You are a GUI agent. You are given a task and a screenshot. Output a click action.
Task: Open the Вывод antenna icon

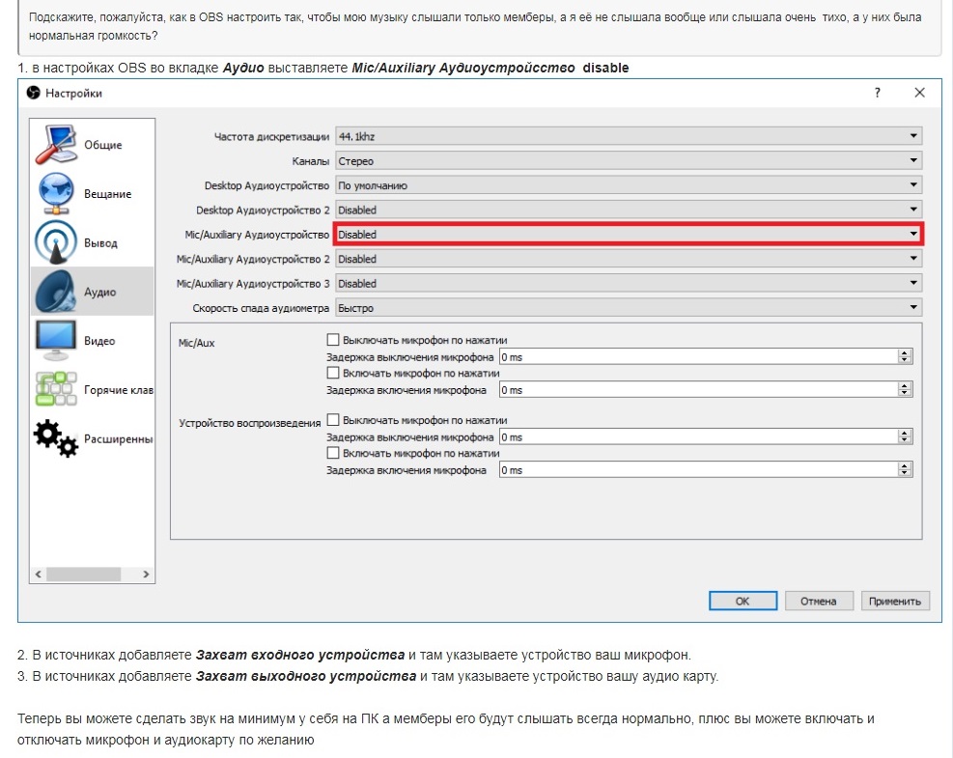57,242
